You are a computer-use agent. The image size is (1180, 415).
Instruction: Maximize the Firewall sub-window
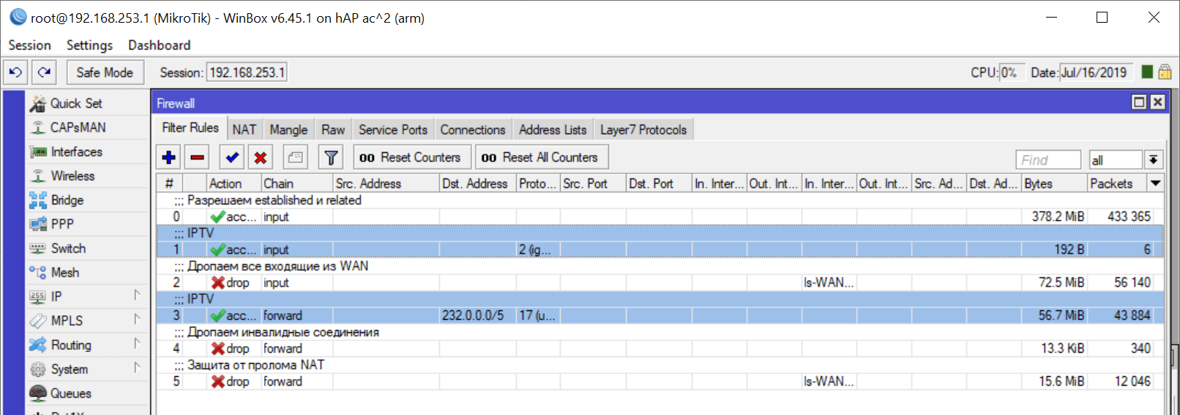click(1139, 102)
